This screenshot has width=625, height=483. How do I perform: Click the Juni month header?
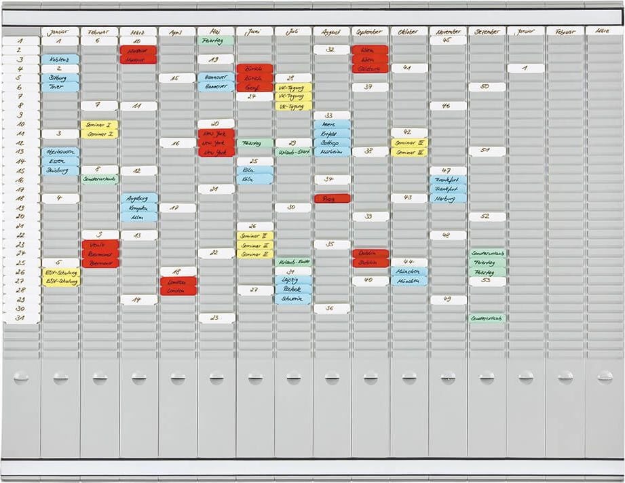pos(254,32)
